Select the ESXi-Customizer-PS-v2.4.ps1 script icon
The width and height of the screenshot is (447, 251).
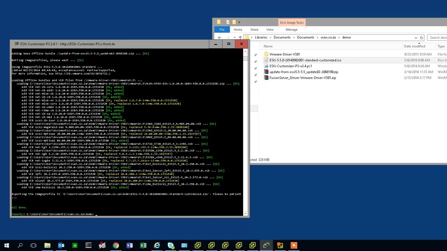266,66
